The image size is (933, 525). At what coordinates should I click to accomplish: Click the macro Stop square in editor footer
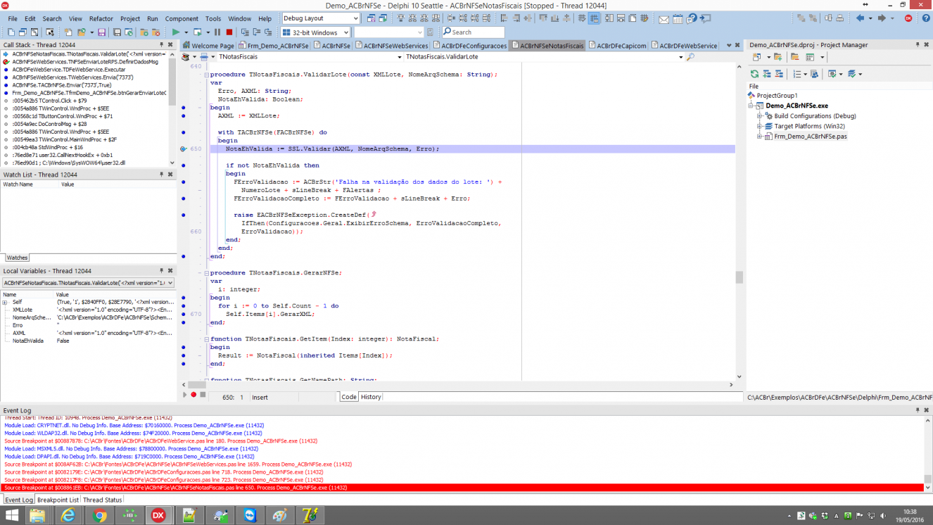tap(203, 395)
